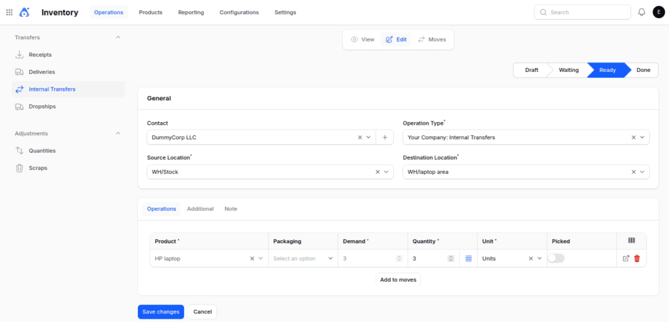669x322 pixels.
Task: Open the Reporting menu
Action: click(x=191, y=12)
